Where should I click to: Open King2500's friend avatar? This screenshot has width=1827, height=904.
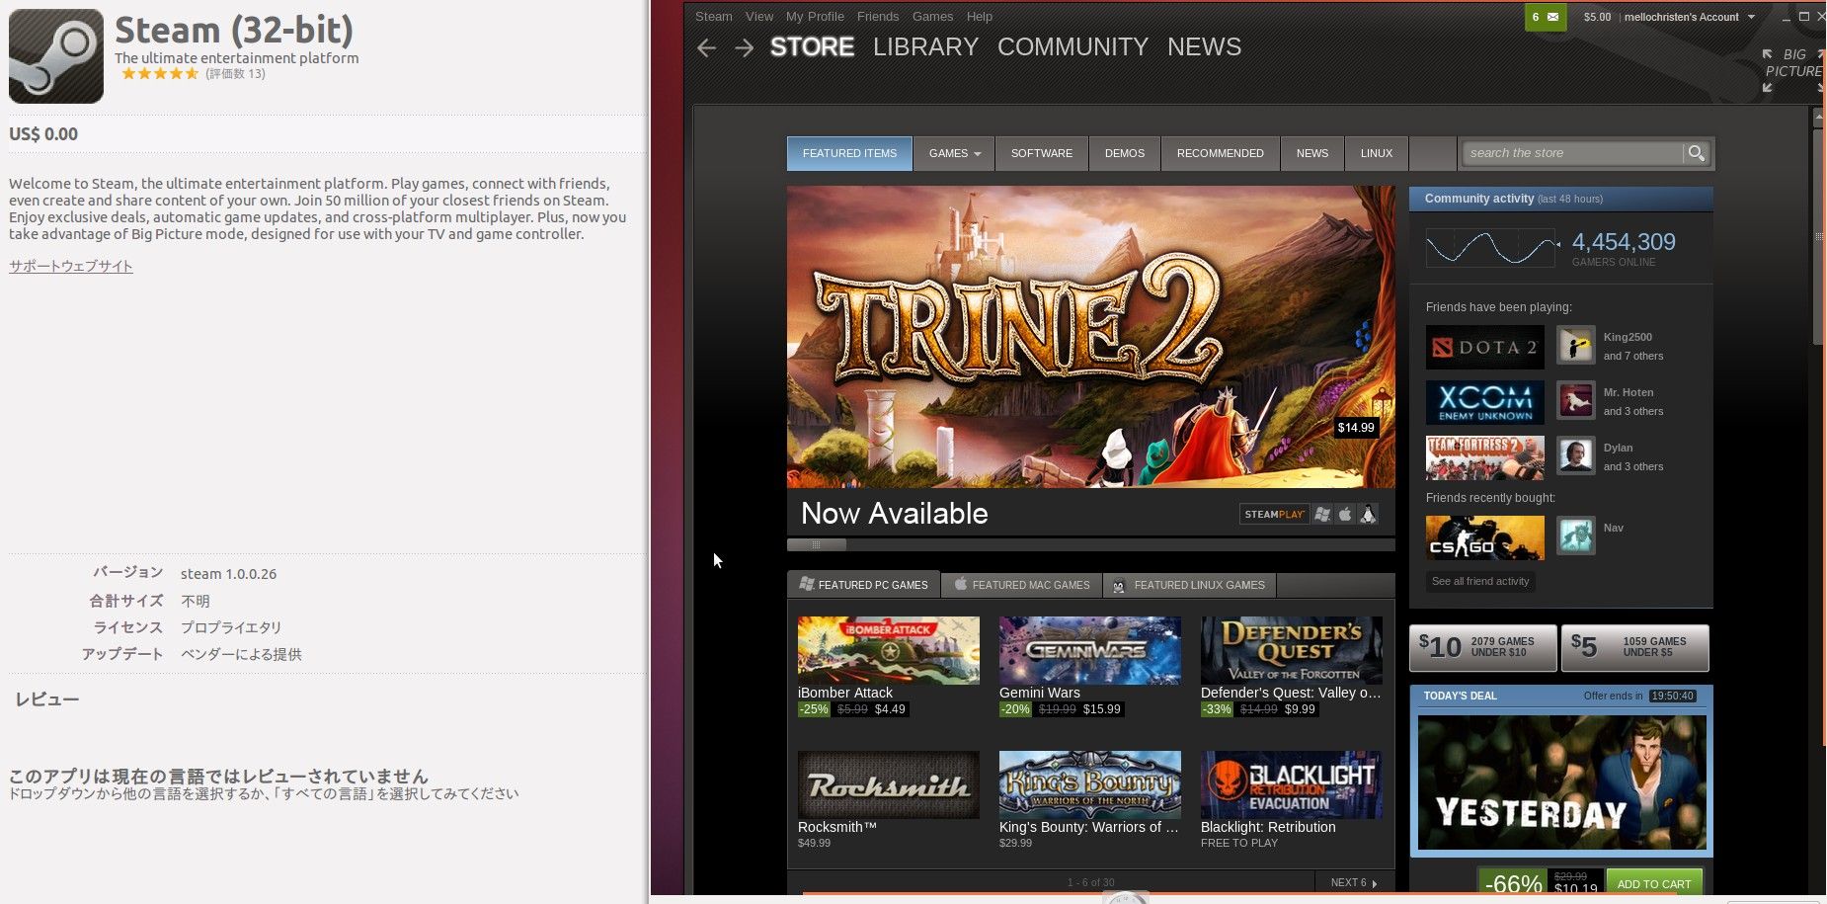click(x=1576, y=346)
